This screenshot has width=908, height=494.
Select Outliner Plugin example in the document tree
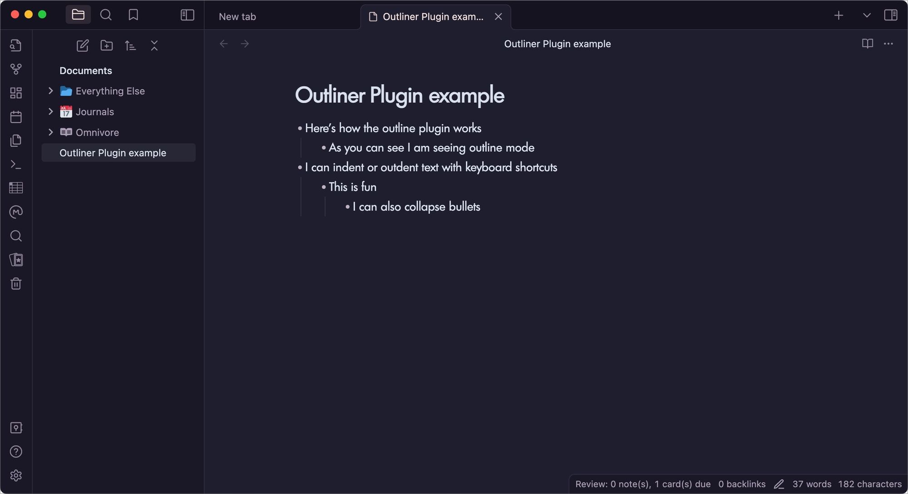click(113, 153)
